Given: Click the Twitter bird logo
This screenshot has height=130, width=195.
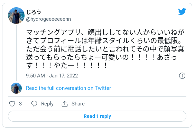Looking at the screenshot, I should (182, 11).
